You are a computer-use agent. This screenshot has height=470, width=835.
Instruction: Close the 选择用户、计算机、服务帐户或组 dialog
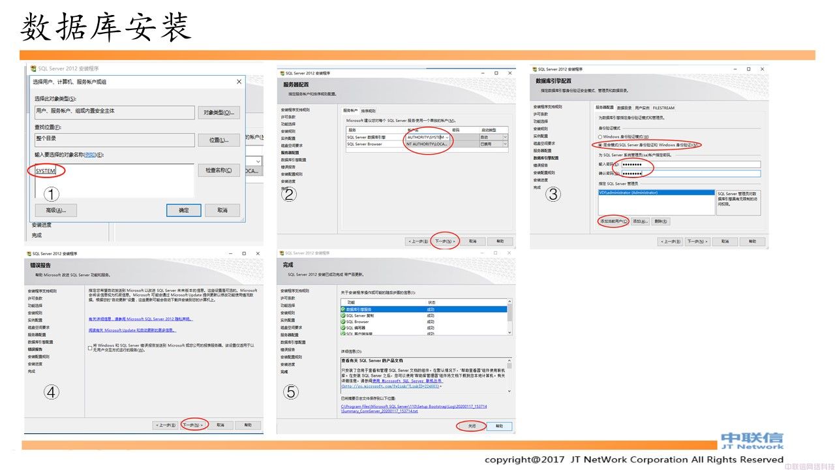click(239, 82)
